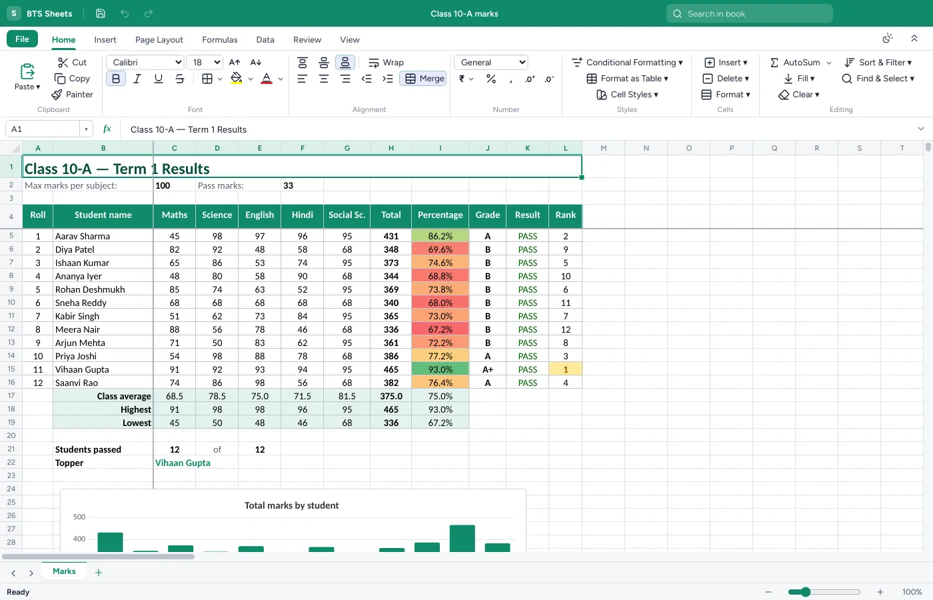Open the Calibri font family dropdown
Image resolution: width=933 pixels, height=600 pixels.
point(145,63)
